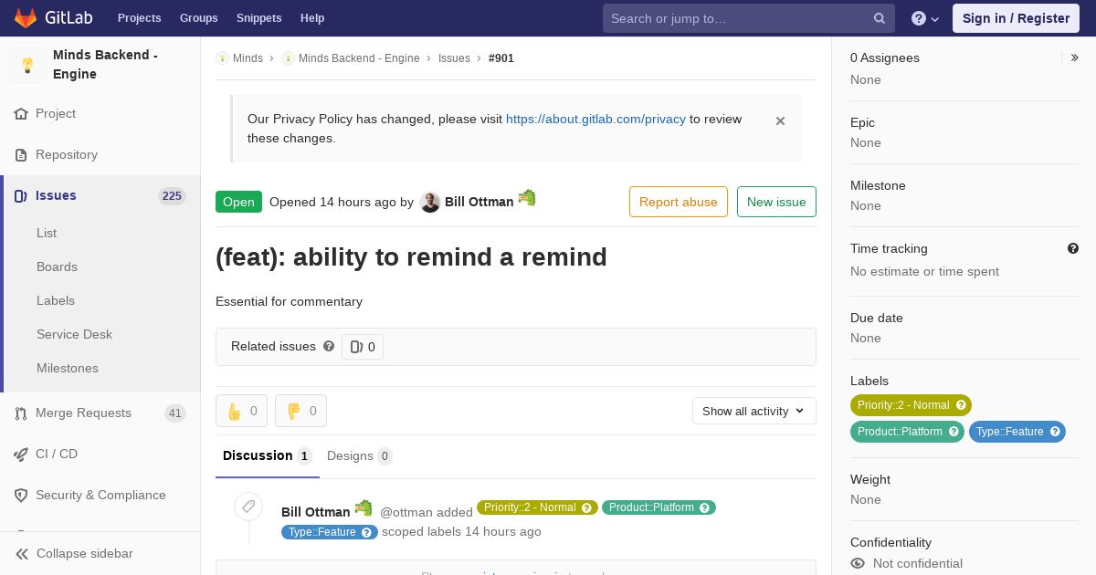Expand the Help dropdown in the top bar

click(x=925, y=18)
